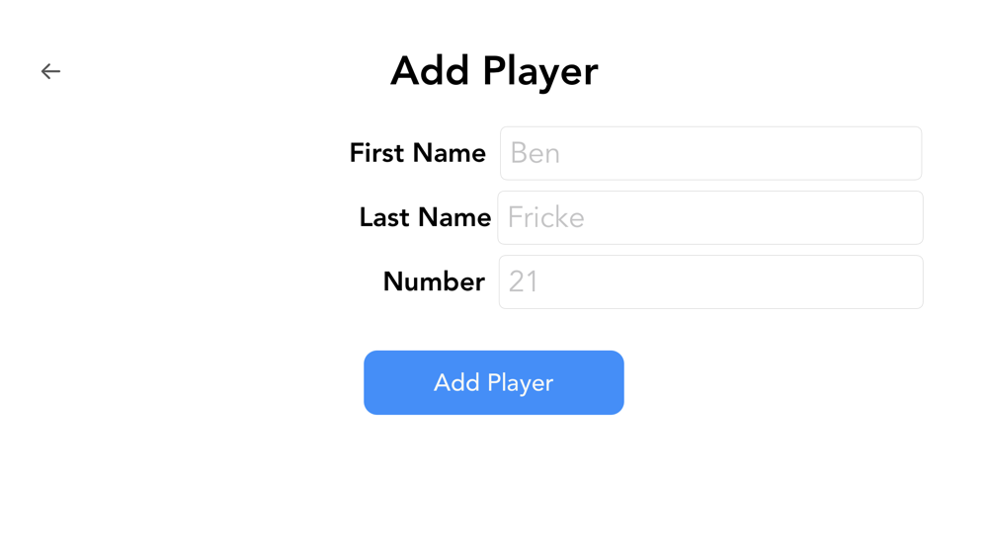Select the Number input field
Viewport: 988px width, 556px height.
coord(710,281)
